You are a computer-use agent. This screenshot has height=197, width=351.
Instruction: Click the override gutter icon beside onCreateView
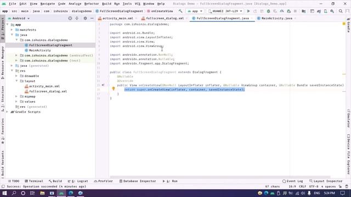[x=103, y=85]
